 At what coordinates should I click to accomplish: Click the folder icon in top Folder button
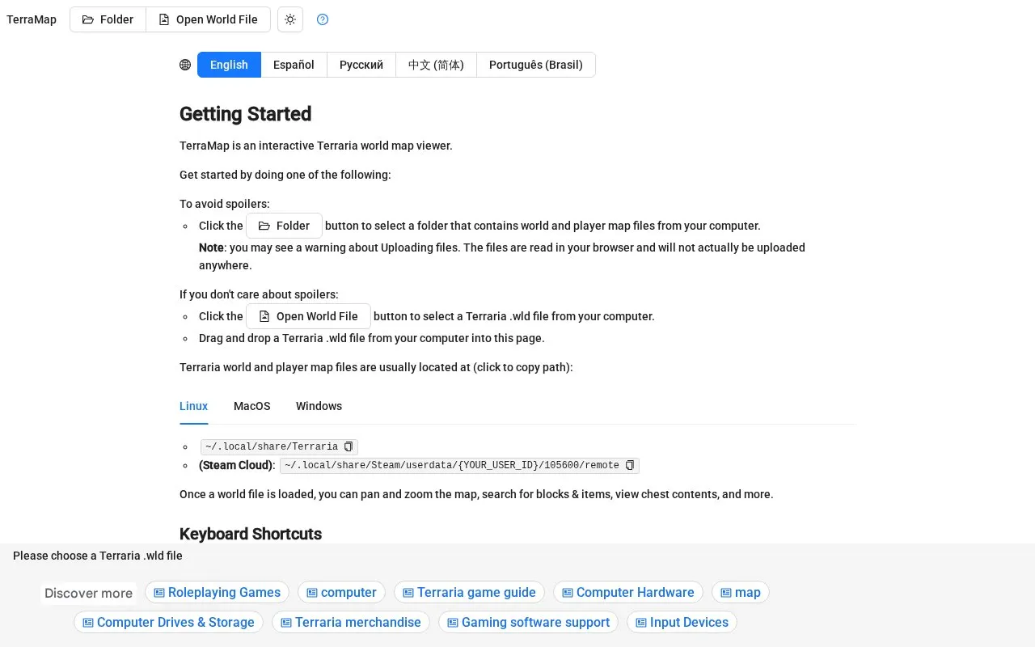88,19
